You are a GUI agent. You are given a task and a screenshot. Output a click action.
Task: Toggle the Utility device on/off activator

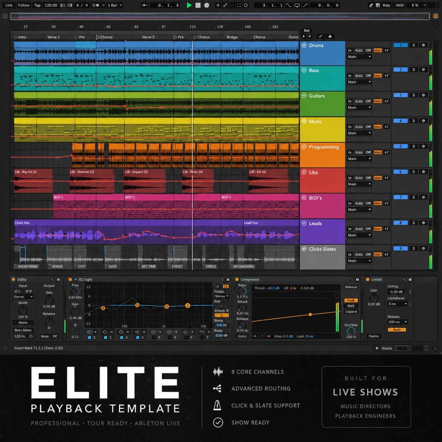point(13,280)
